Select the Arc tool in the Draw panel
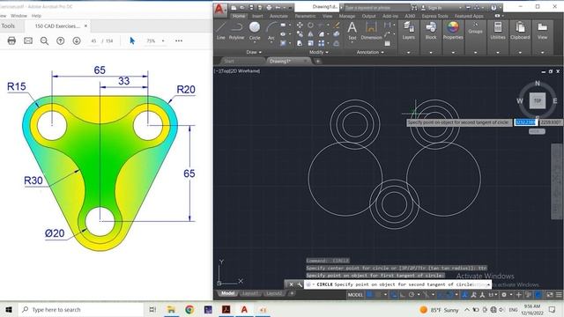This screenshot has height=317, width=564. click(271, 31)
